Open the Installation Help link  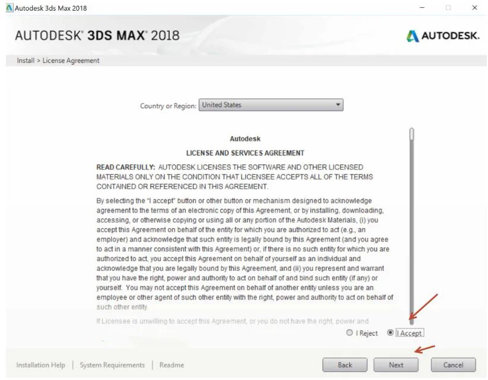pos(41,365)
